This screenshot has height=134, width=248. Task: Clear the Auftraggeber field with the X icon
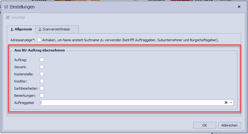coord(226,103)
